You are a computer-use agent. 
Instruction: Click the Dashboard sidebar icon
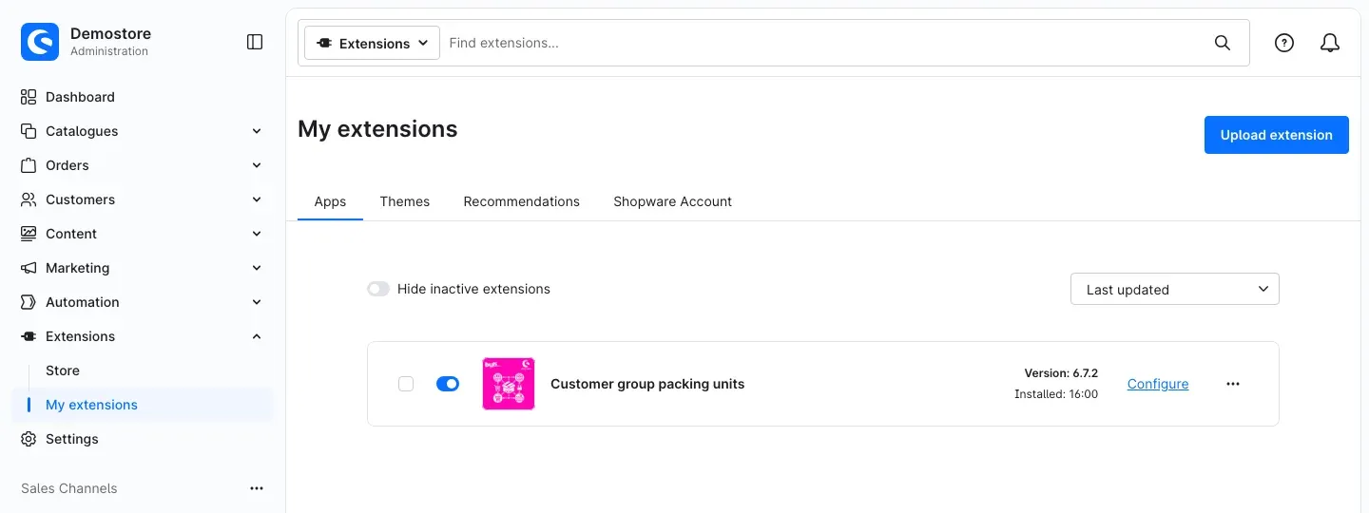(x=29, y=97)
